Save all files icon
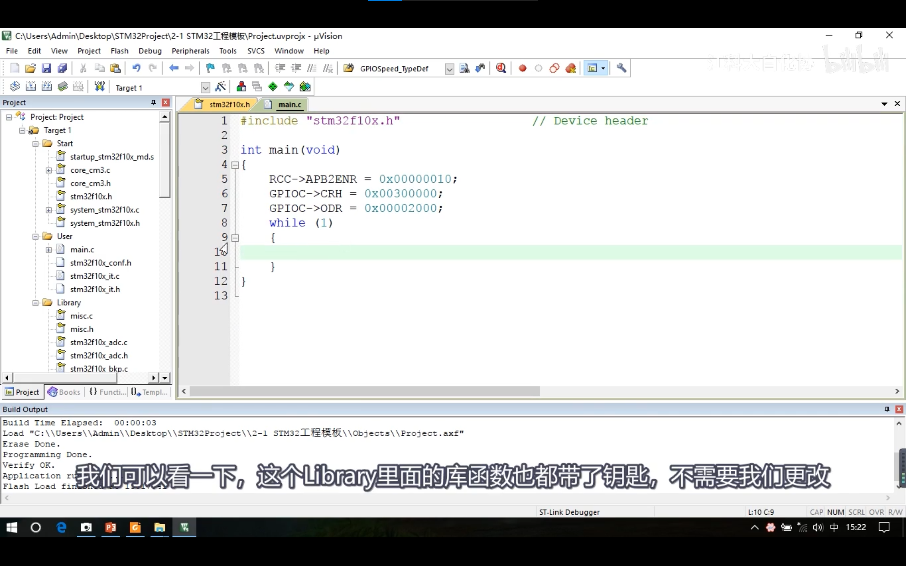 62,68
